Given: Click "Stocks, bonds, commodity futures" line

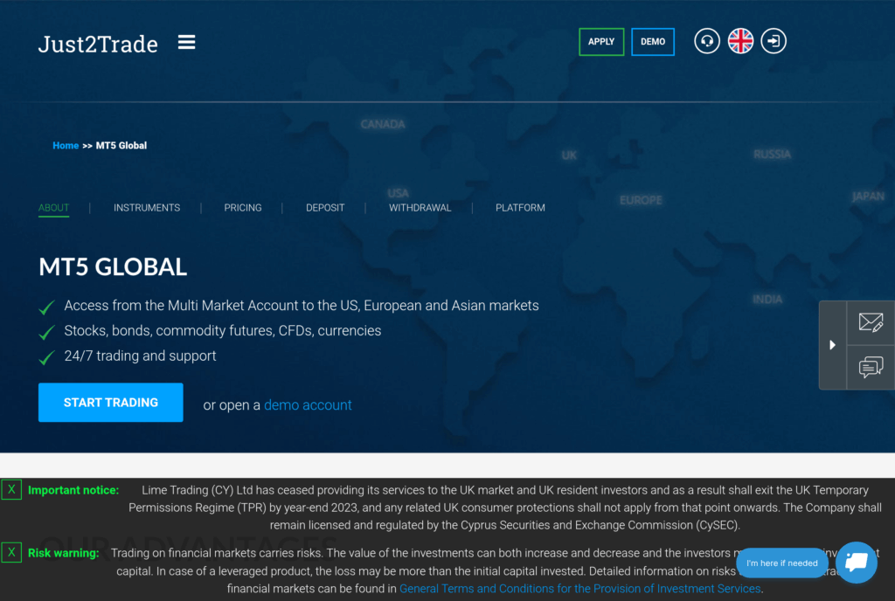Looking at the screenshot, I should (223, 331).
